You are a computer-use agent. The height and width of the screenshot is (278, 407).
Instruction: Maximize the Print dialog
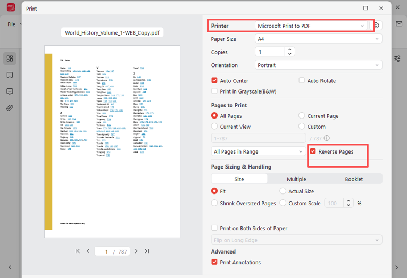click(x=366, y=8)
